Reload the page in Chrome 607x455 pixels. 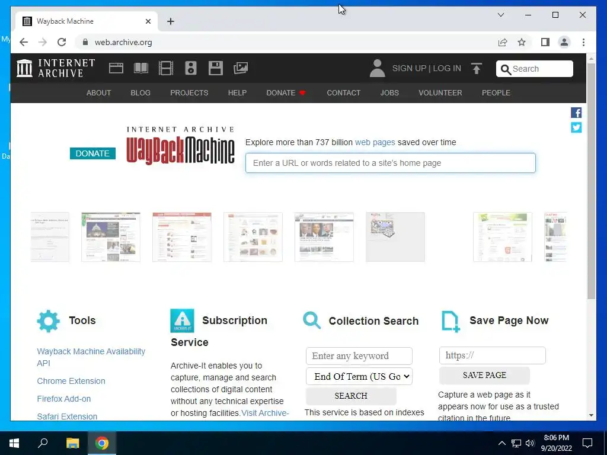point(62,42)
